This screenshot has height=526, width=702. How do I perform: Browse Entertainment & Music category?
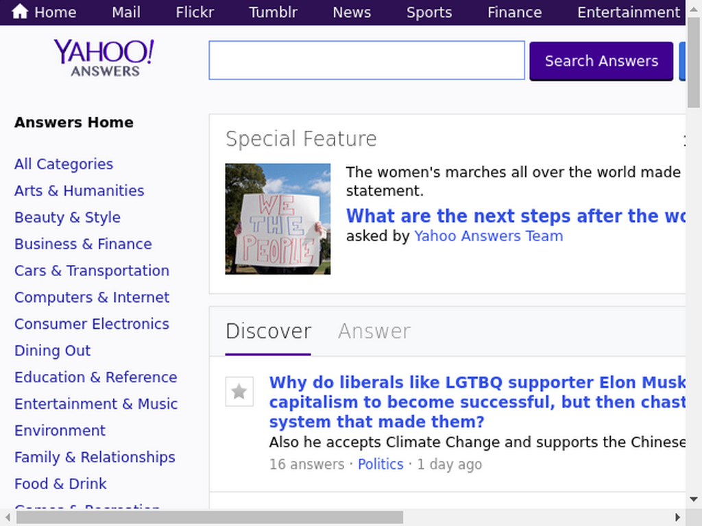[96, 403]
